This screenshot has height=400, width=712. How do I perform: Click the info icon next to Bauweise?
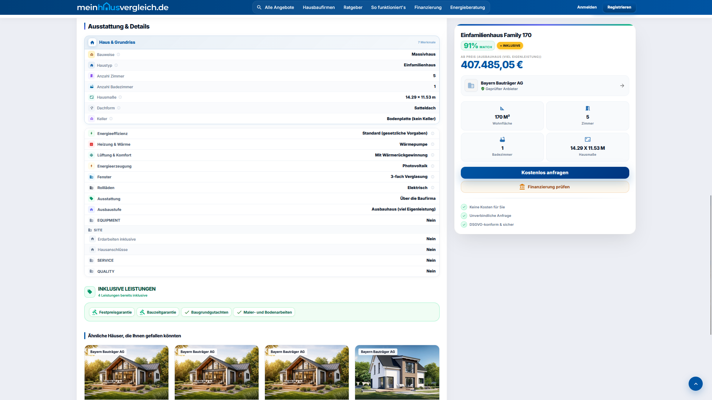point(118,54)
